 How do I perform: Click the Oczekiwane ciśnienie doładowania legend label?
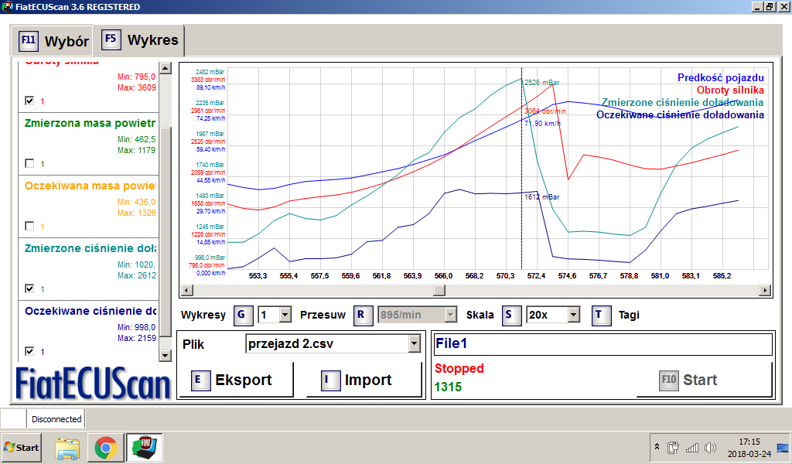tap(680, 114)
